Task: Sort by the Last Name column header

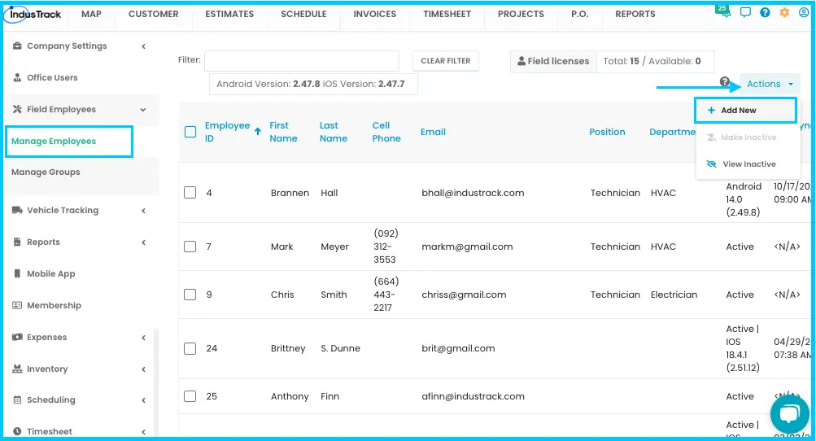Action: click(333, 132)
